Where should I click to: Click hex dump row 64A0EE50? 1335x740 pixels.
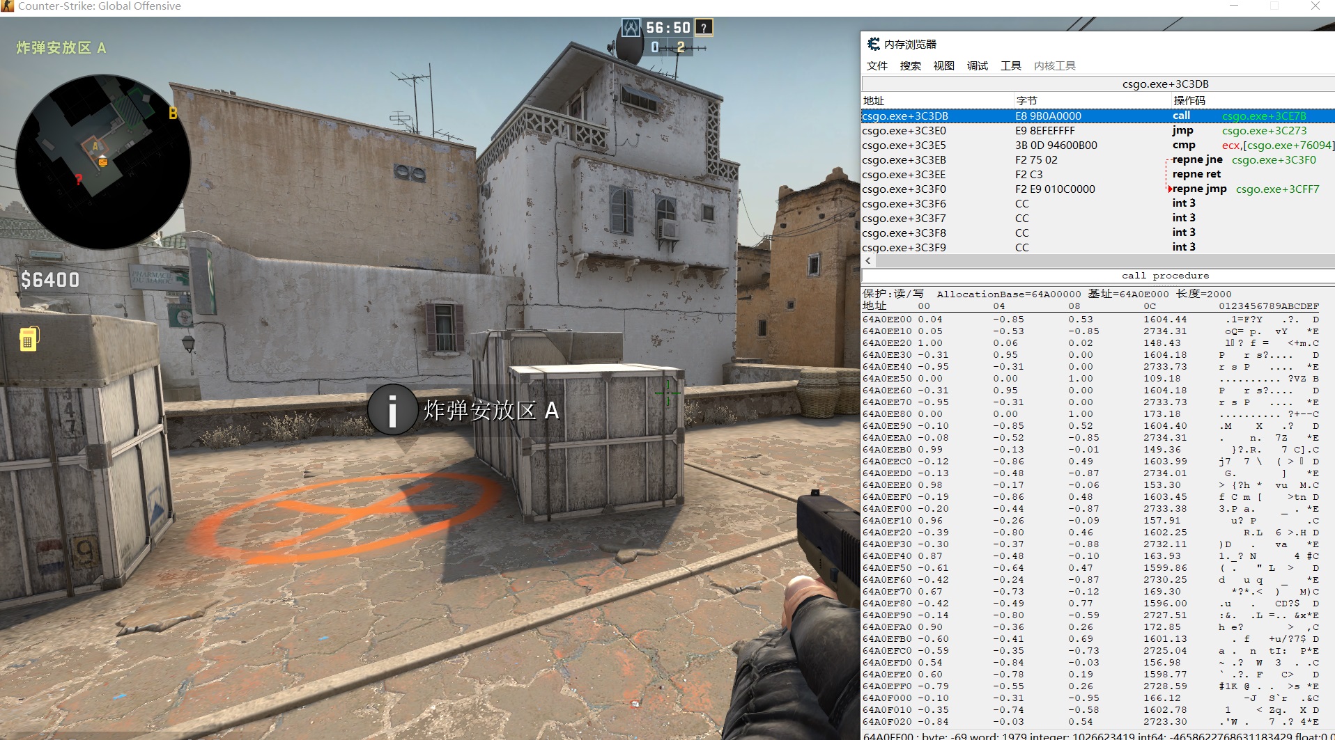(x=1091, y=379)
